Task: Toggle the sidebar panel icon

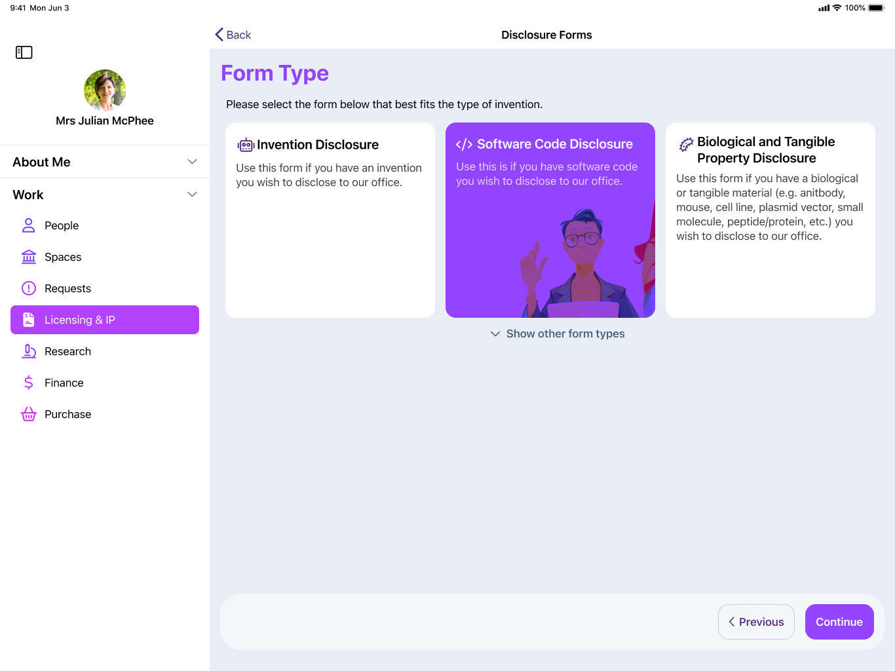Action: pos(24,52)
